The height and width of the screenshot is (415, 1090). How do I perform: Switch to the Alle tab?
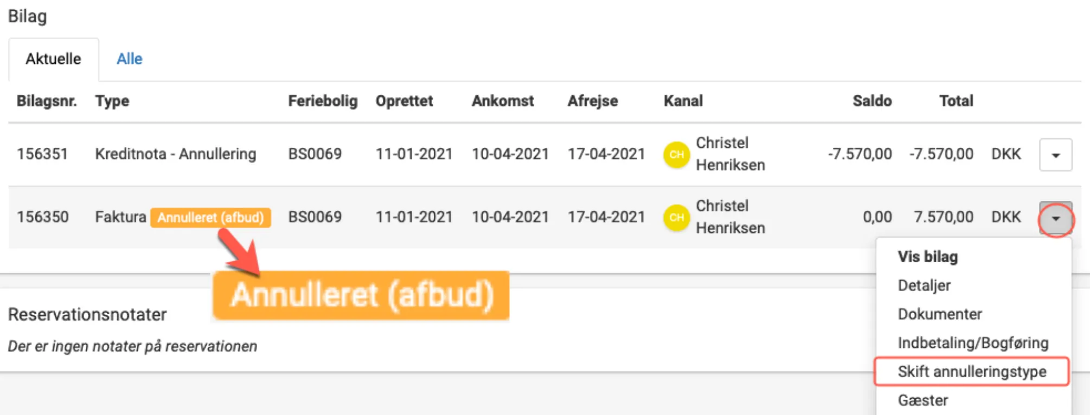[x=129, y=59]
